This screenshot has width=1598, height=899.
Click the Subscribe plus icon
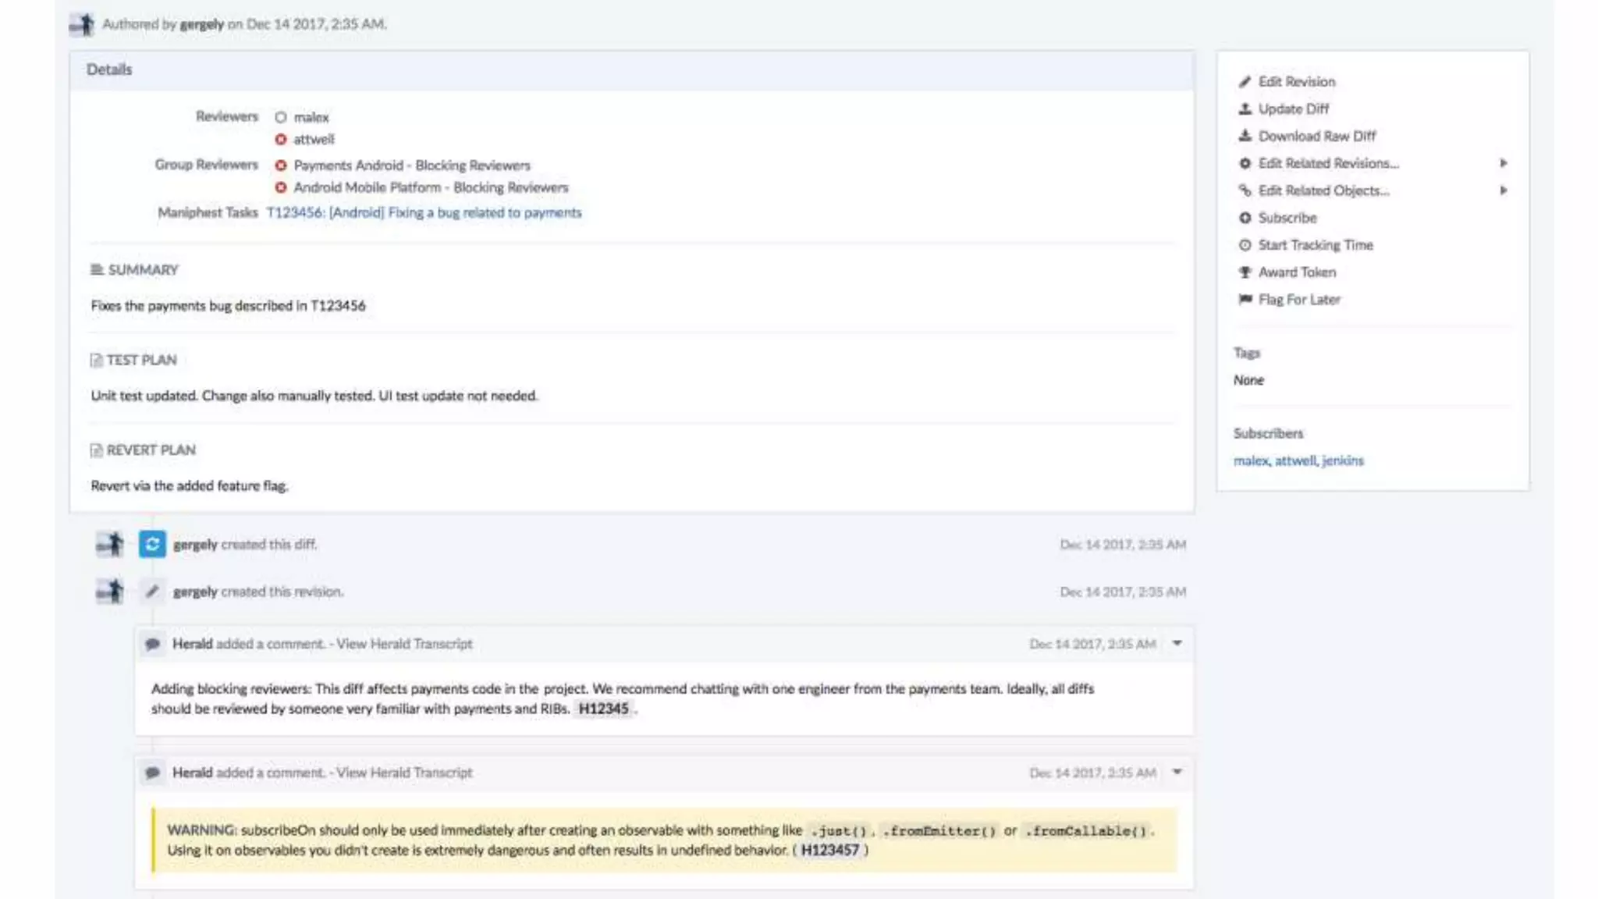point(1245,218)
